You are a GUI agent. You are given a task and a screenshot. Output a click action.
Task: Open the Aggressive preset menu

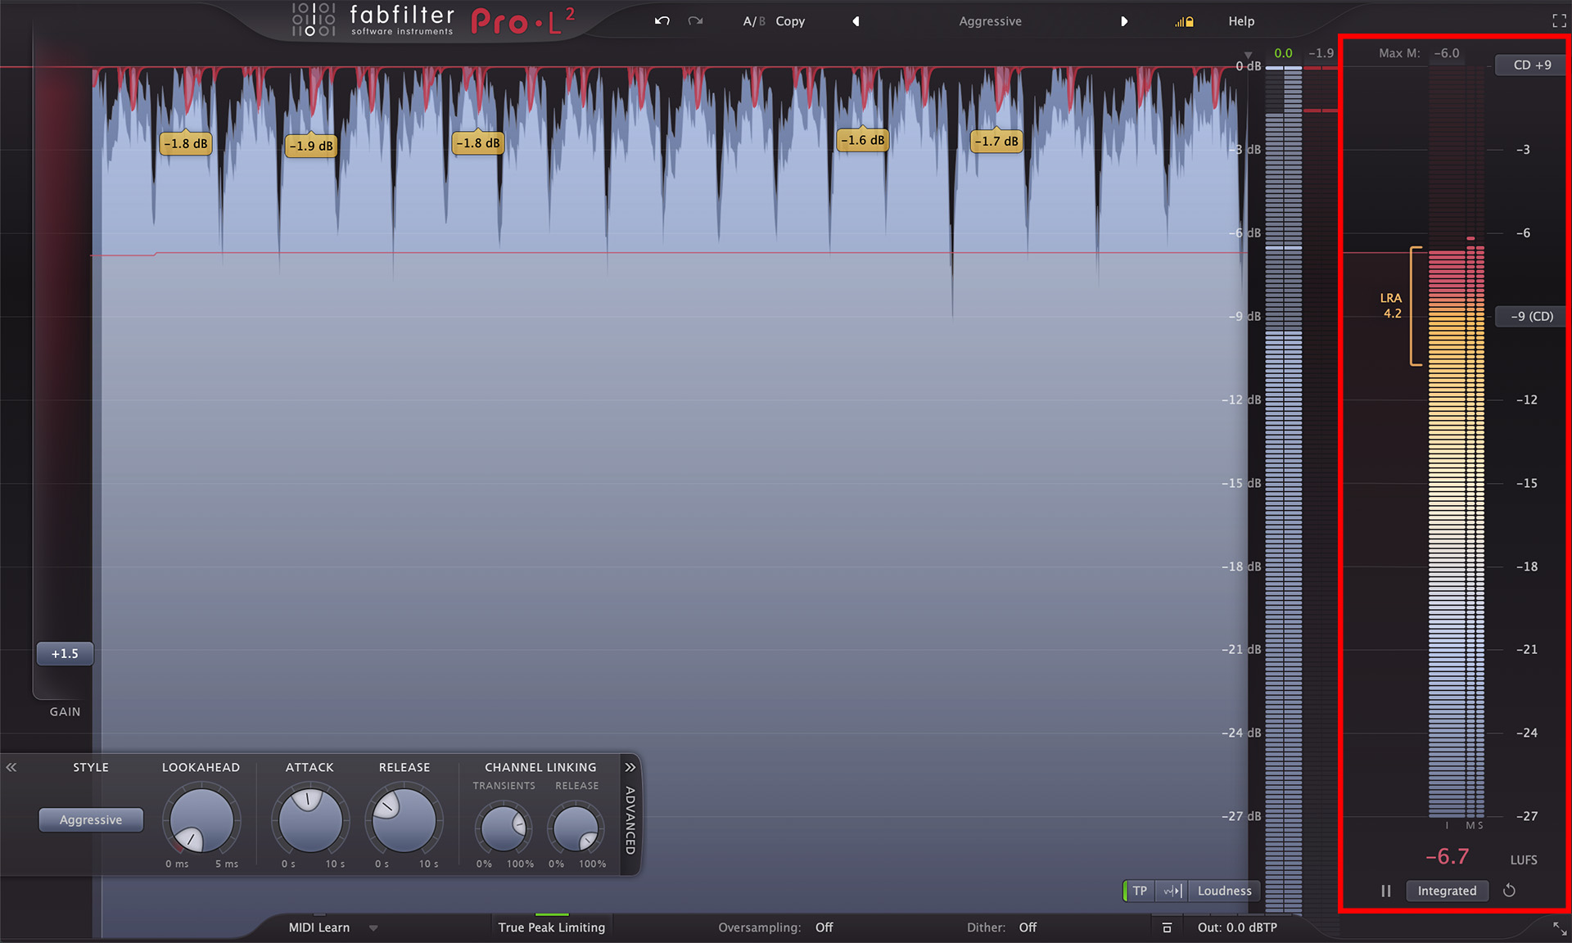pos(990,21)
